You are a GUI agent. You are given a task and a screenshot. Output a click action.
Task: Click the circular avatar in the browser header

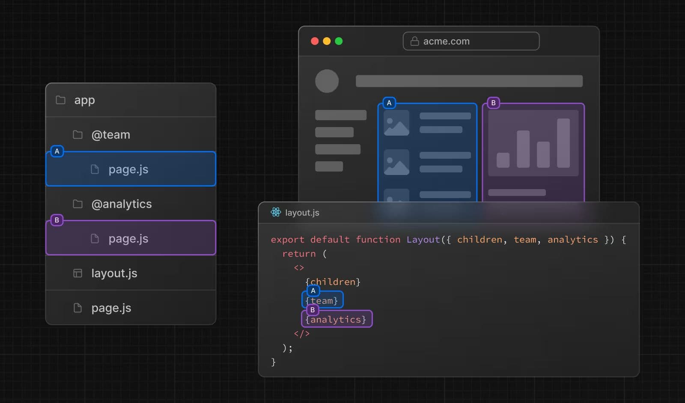tap(327, 81)
